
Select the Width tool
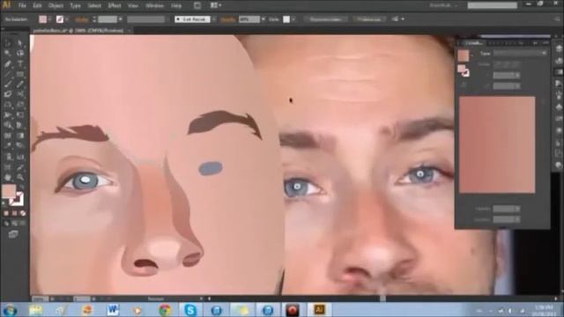click(8, 115)
